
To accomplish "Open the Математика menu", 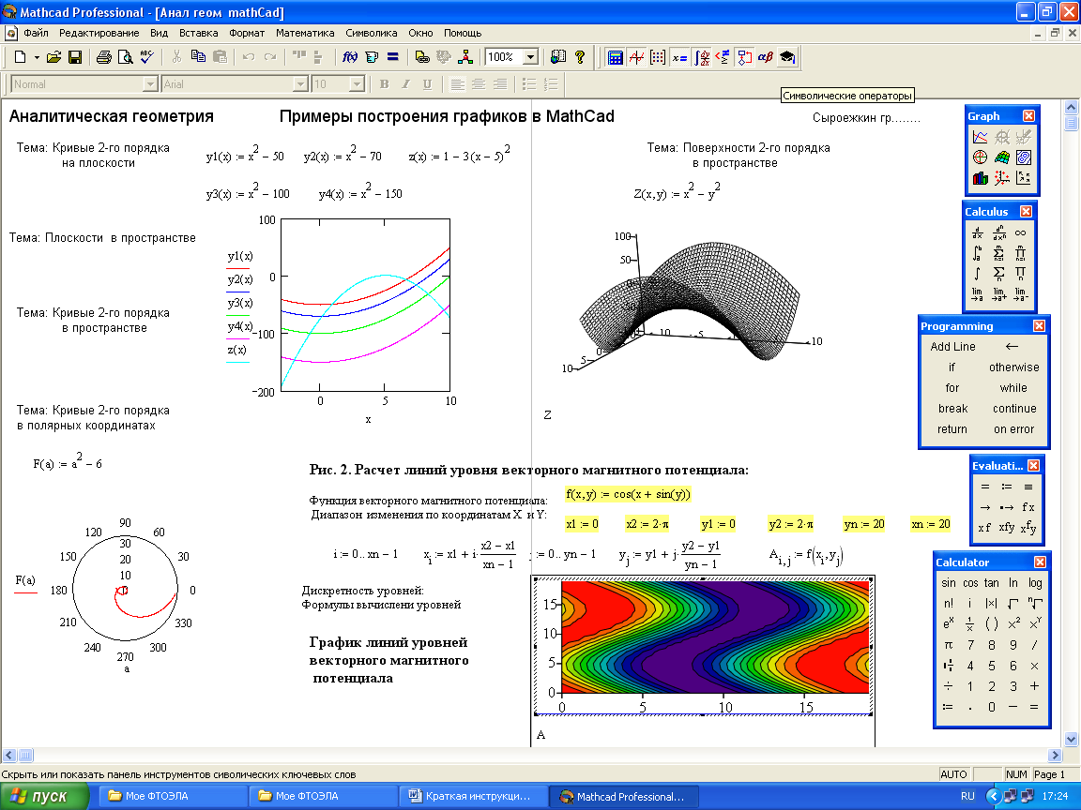I will (x=305, y=33).
